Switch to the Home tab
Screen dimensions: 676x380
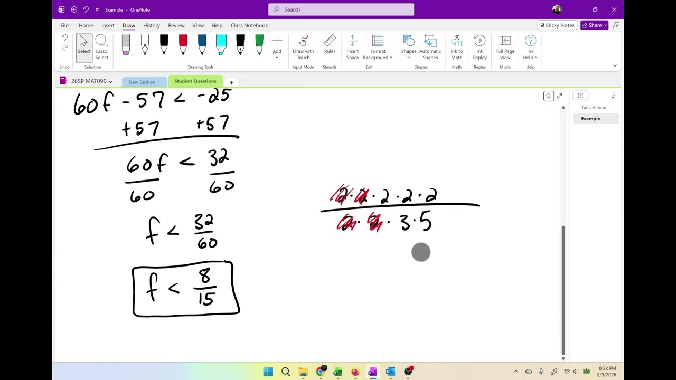pos(86,25)
